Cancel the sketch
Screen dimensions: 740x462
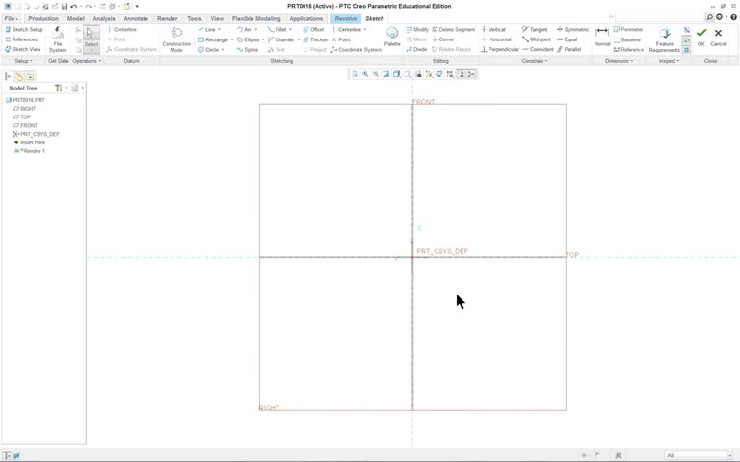tap(718, 37)
